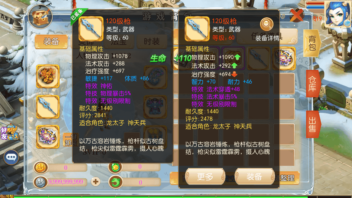The width and height of the screenshot is (352, 198).
Task: Select the red lion helmet equipment slot
Action: tap(48, 76)
